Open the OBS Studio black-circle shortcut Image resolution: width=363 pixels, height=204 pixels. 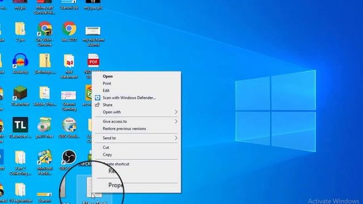(x=69, y=158)
